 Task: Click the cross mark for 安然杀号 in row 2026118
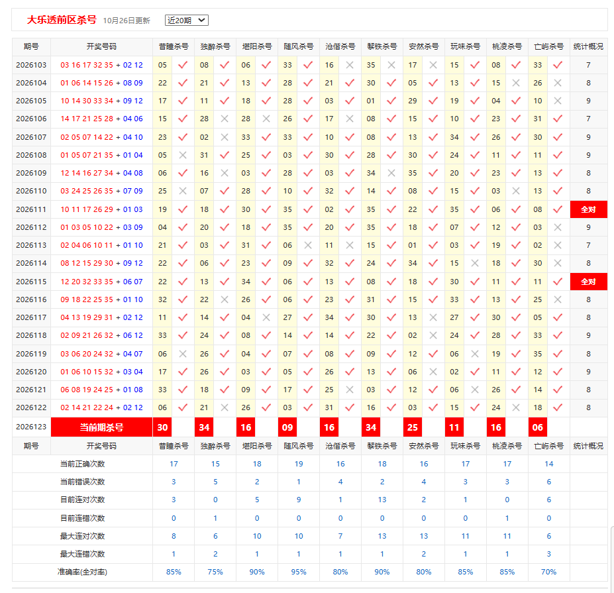(433, 336)
